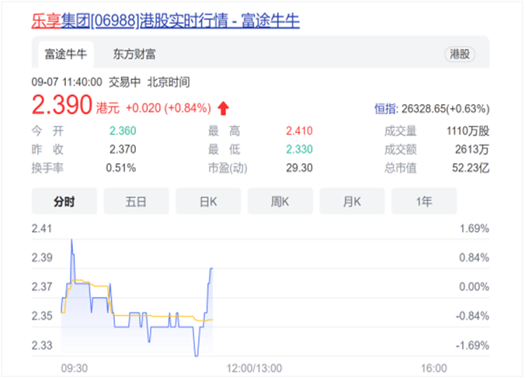Switch to the 日K chart tab
The height and width of the screenshot is (378, 525).
click(208, 201)
